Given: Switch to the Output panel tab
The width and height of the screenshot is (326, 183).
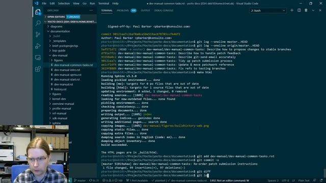Looking at the screenshot, I should (145, 10).
